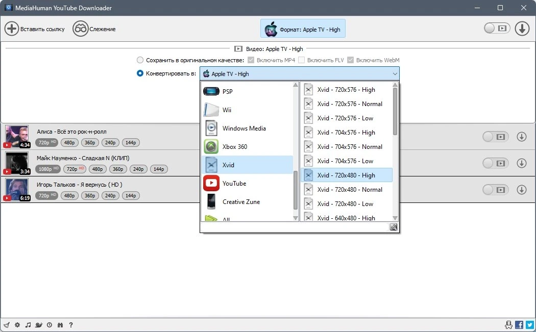Click the plus icon for Вставить ссылку
536x332 pixels.
click(12, 29)
